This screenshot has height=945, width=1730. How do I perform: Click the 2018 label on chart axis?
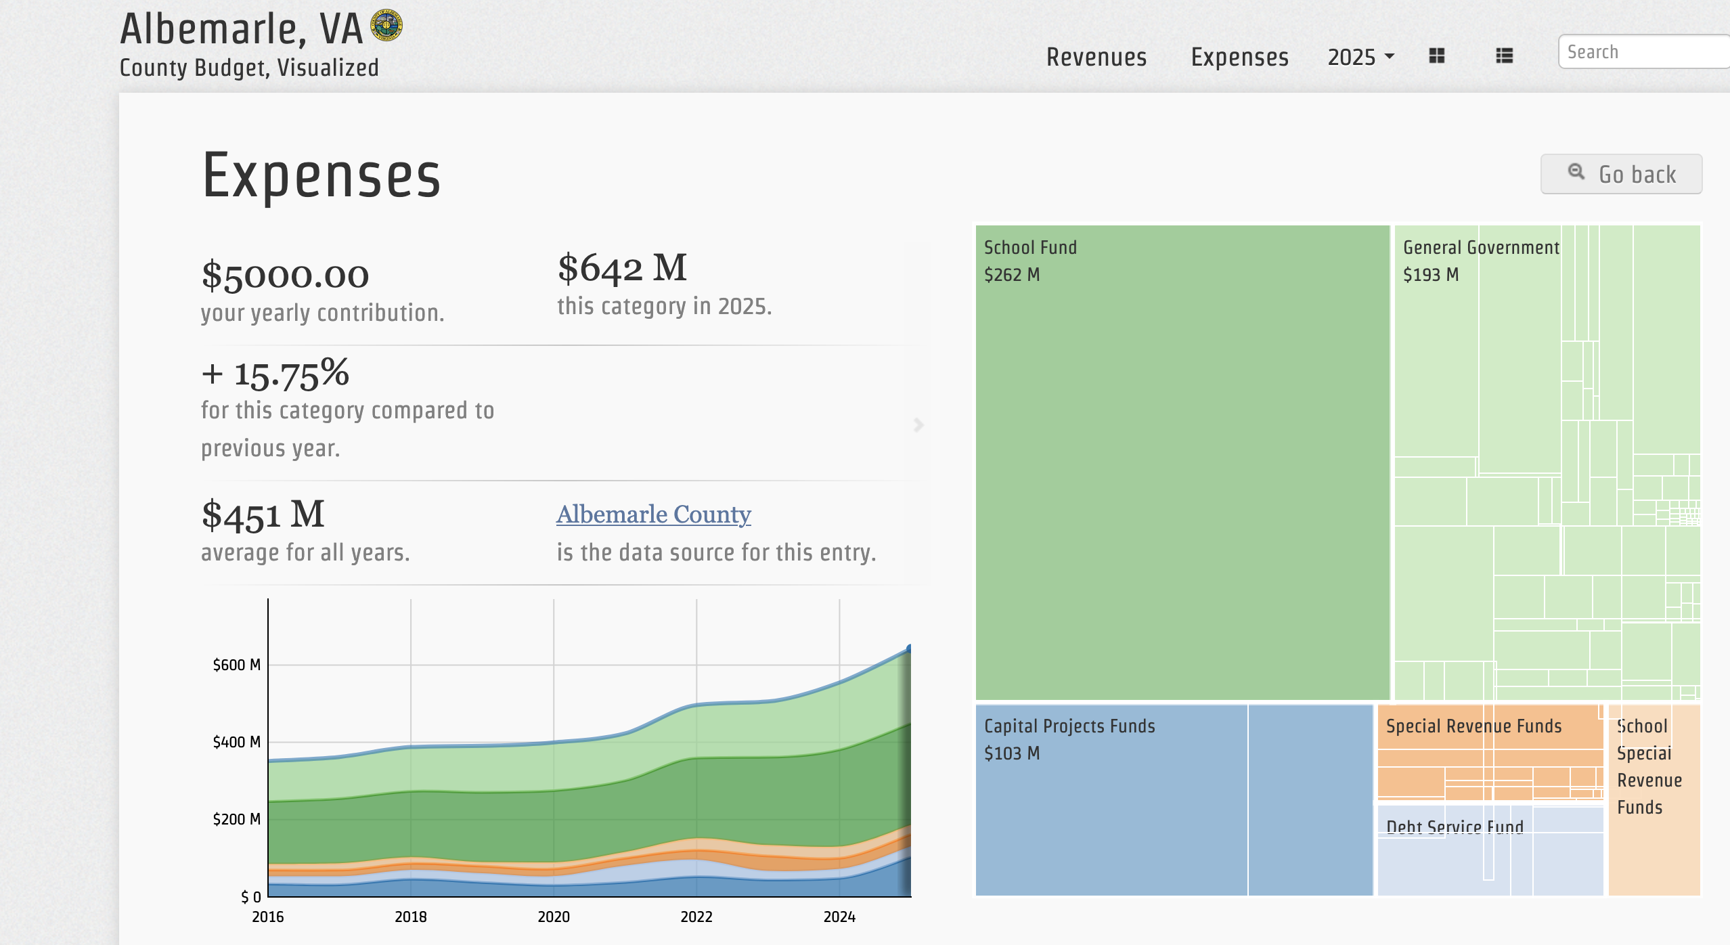tap(410, 917)
